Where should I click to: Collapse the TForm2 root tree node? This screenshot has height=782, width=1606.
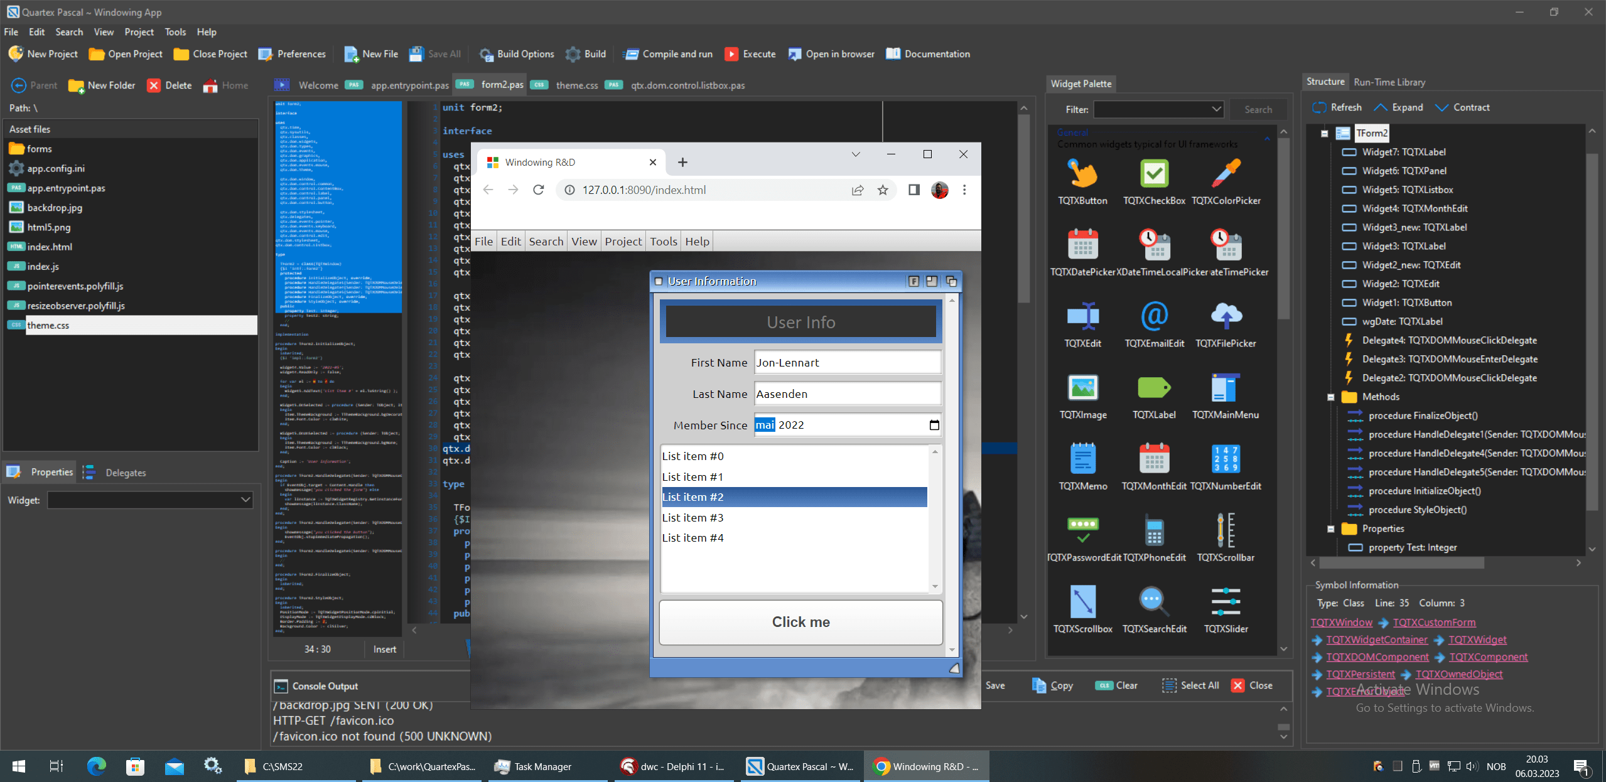(1324, 133)
